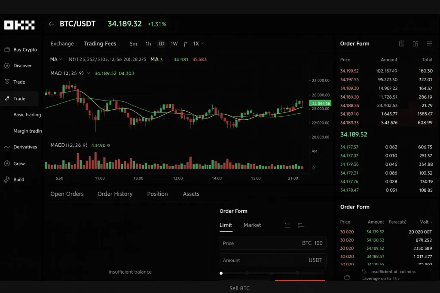This screenshot has height=293, width=440.
Task: Open the Margin trading page
Action: (x=27, y=131)
